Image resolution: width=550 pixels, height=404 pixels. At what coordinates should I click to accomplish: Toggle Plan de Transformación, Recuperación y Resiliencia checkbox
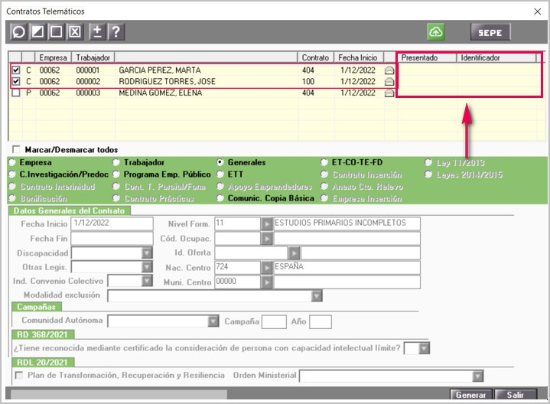(19, 375)
